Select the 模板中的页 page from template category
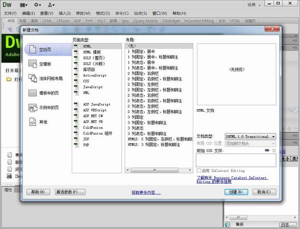The image size is (300, 229). click(x=44, y=93)
